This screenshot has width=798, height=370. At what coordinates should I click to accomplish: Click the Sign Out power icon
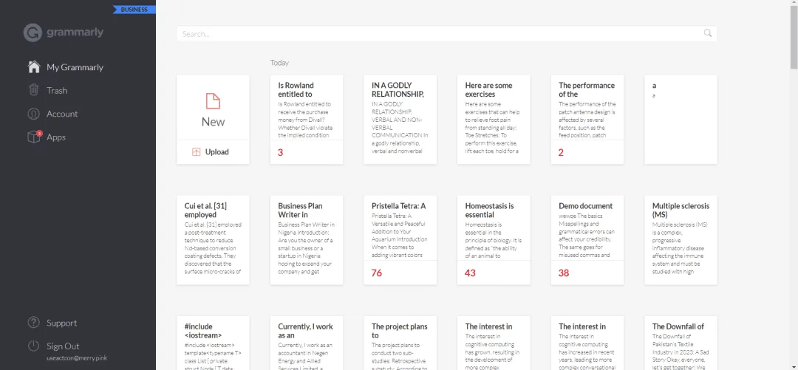click(33, 346)
